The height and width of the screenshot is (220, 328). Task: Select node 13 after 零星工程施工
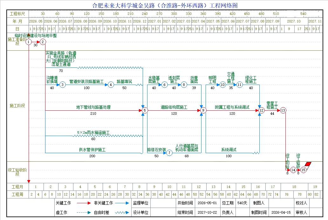coord(283,110)
